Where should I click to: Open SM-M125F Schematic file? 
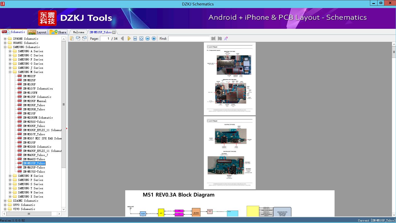point(37,97)
